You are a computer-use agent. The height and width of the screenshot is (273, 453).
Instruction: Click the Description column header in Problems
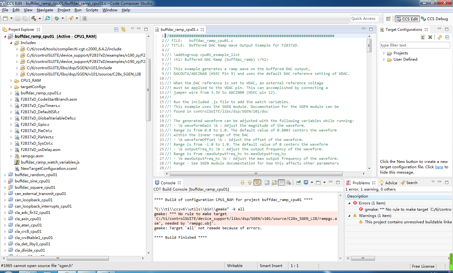(x=398, y=196)
